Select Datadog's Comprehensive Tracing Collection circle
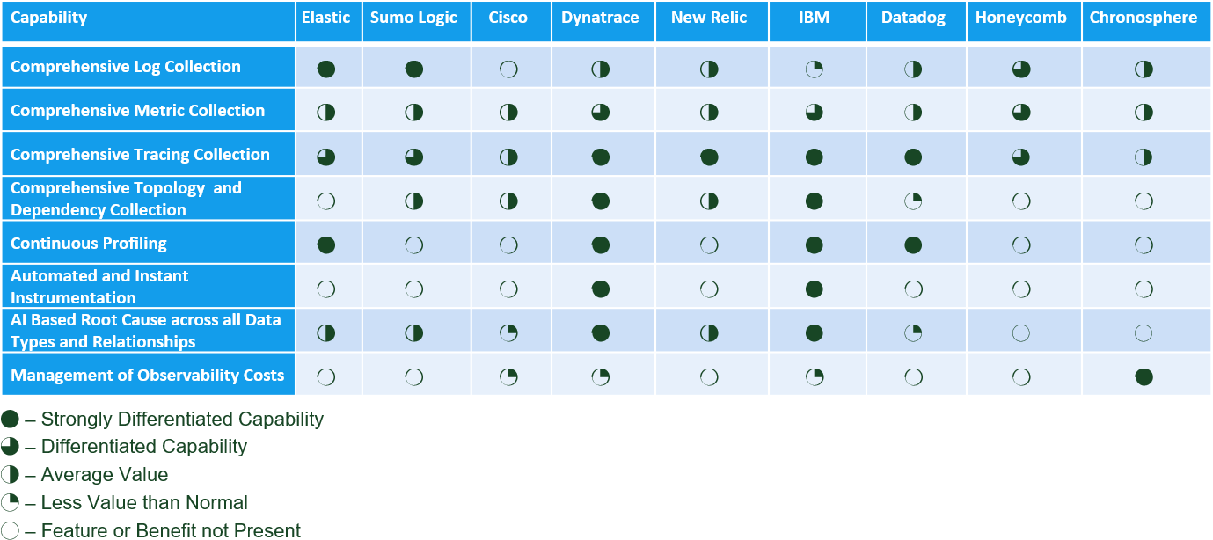Viewport: 1213px width, 540px height. point(913,157)
